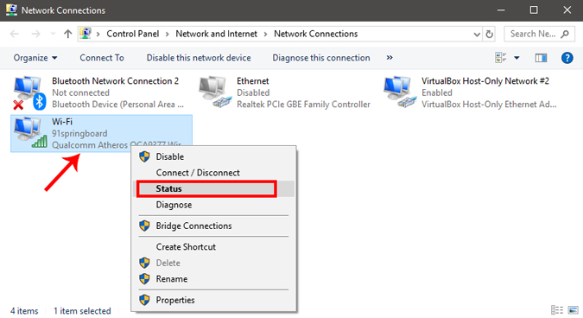Click Connect To in toolbar

coord(102,58)
